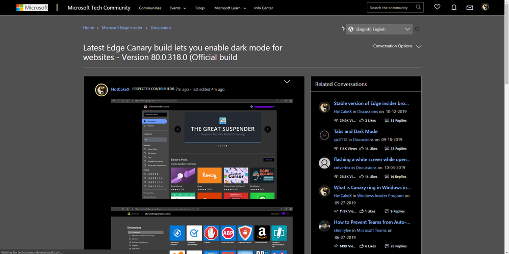Viewport: 509px width, 254px height.
Task: Click the RESPECTED CONTRIBUTOR rank label
Action: pos(153,89)
